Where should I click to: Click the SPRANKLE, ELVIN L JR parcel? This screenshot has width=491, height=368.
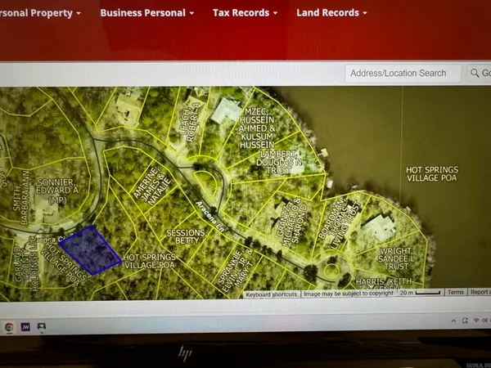point(235,271)
